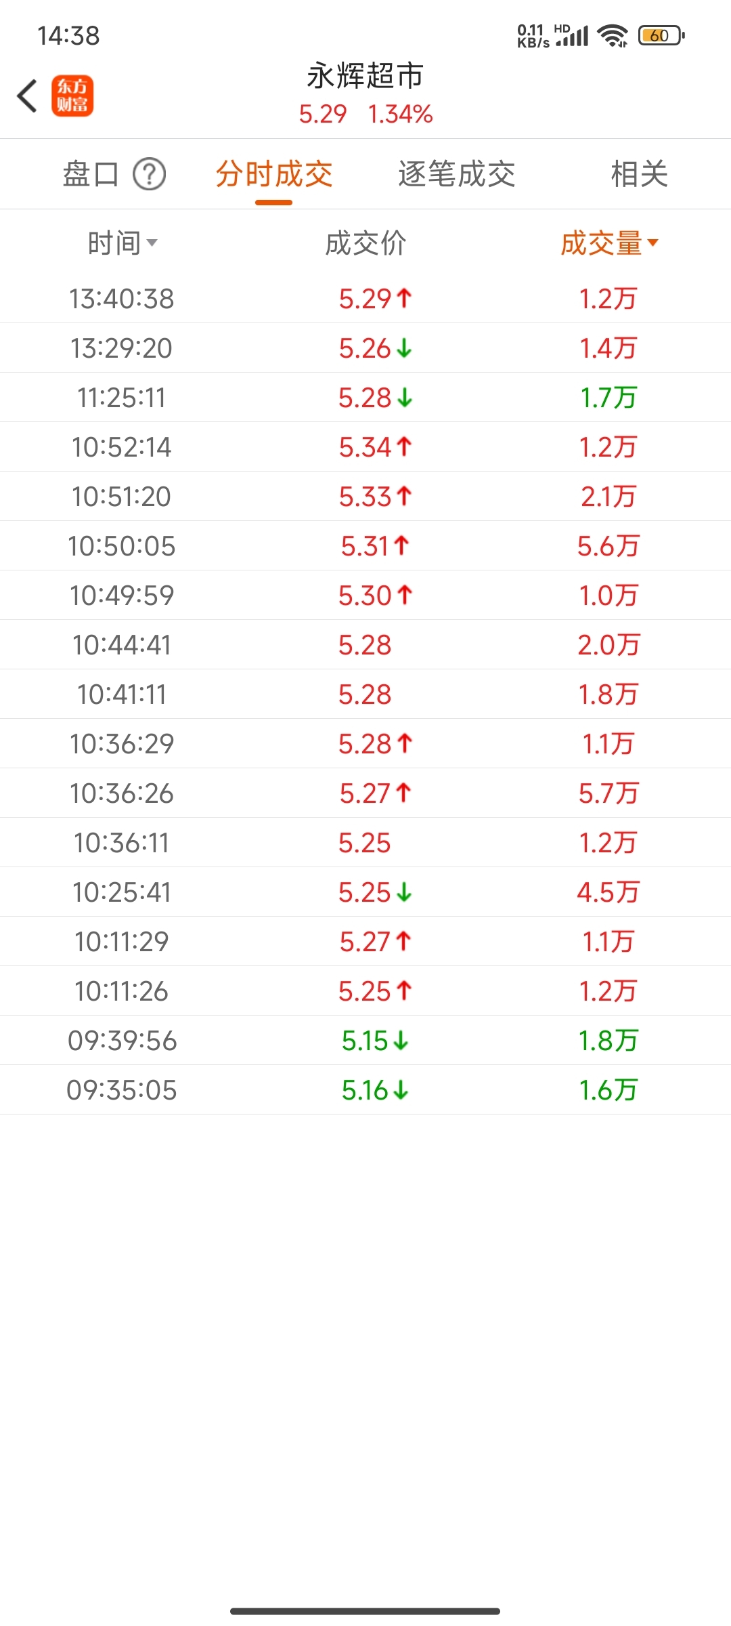The image size is (731, 1626).
Task: Toggle the 成交量 sort arrow
Action: [x=652, y=243]
